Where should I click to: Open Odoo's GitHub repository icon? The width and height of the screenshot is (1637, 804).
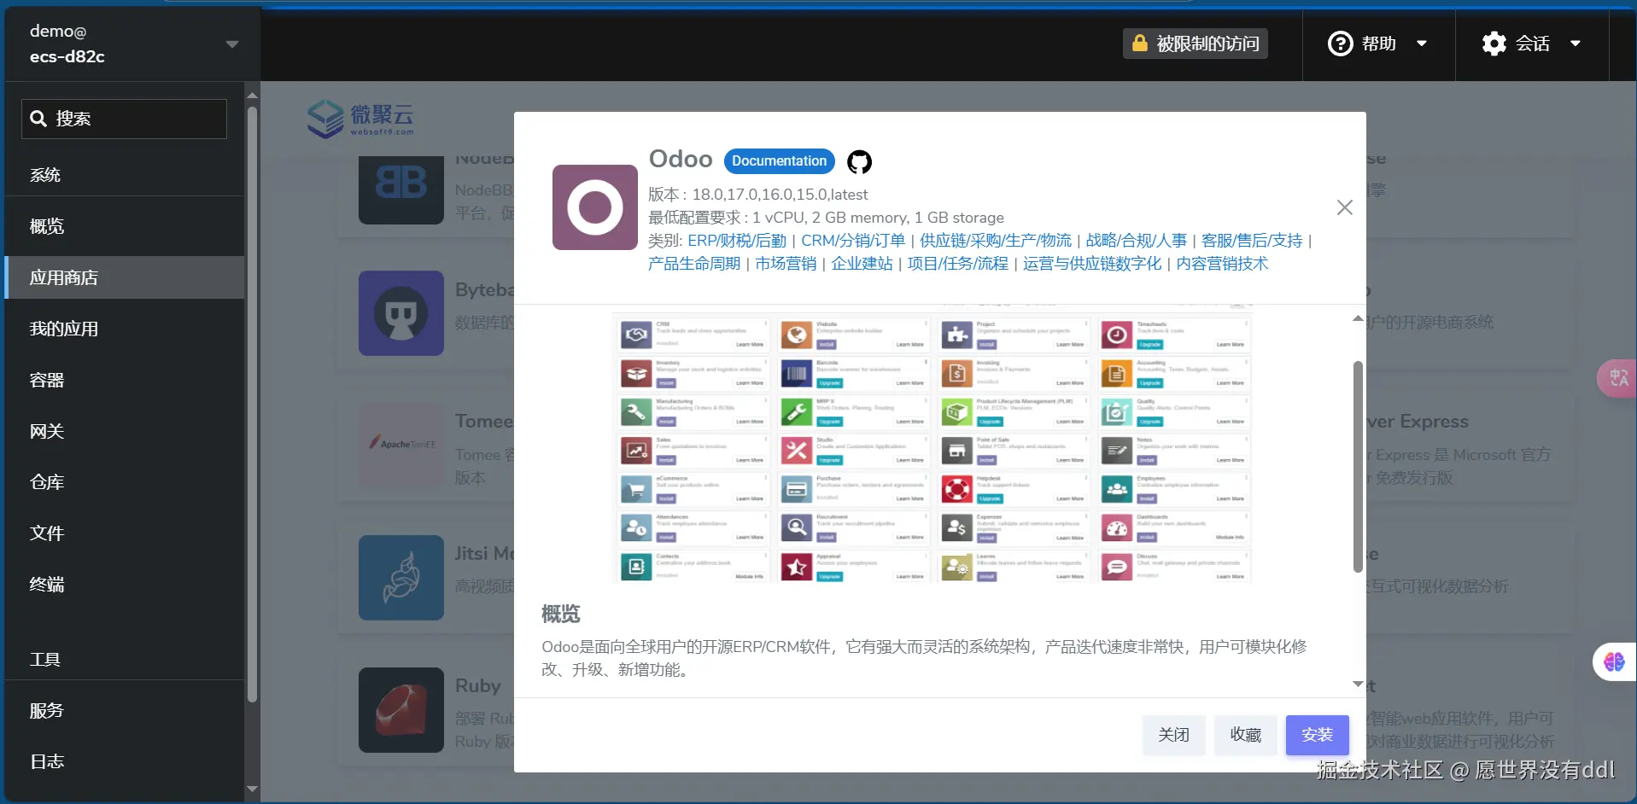(x=859, y=161)
